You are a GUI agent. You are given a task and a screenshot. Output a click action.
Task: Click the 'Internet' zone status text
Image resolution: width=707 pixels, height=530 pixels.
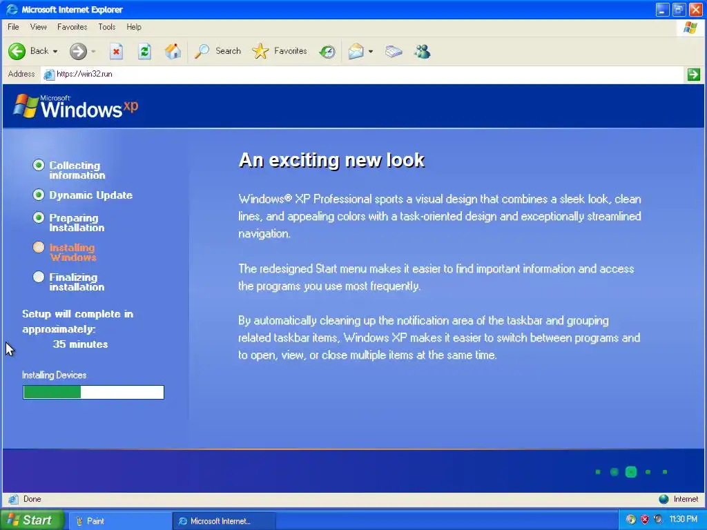coord(686,499)
